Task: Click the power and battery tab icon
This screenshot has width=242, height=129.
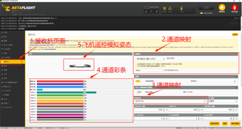Action: (2, 45)
